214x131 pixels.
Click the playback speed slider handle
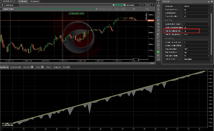(134, 9)
